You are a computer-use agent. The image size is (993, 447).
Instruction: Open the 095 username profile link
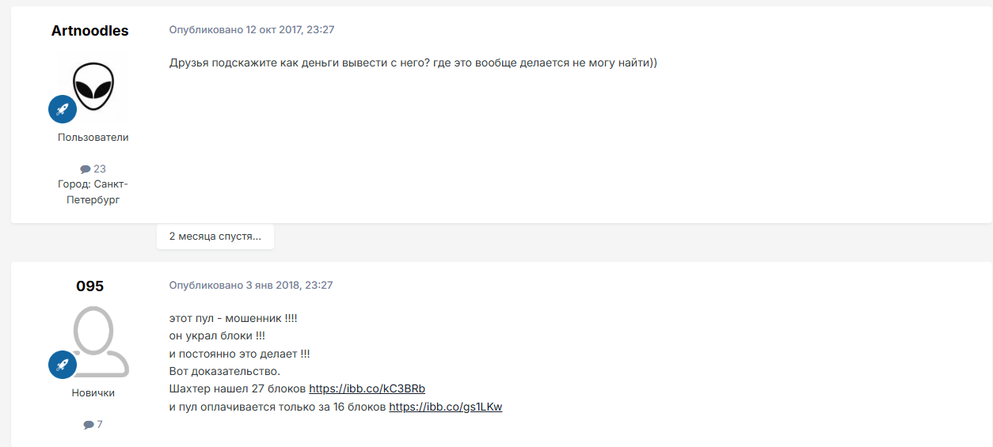tap(90, 286)
